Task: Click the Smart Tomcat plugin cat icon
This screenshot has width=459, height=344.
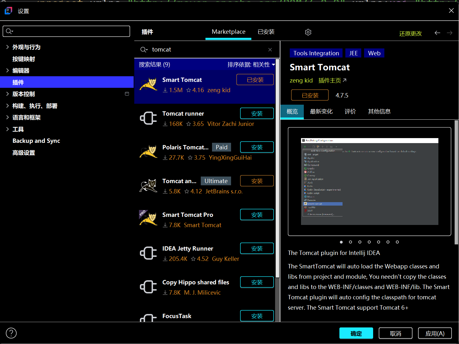Action: pos(149,85)
